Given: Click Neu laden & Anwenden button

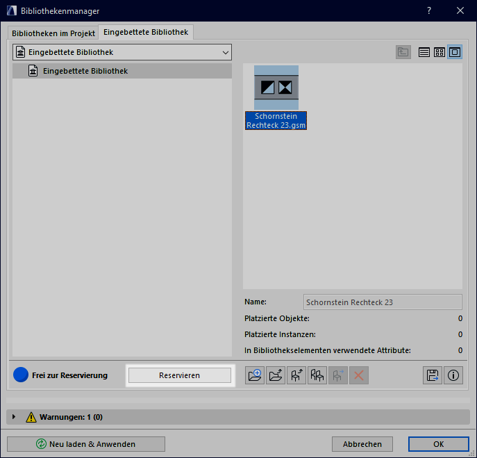Looking at the screenshot, I should pyautogui.click(x=86, y=444).
